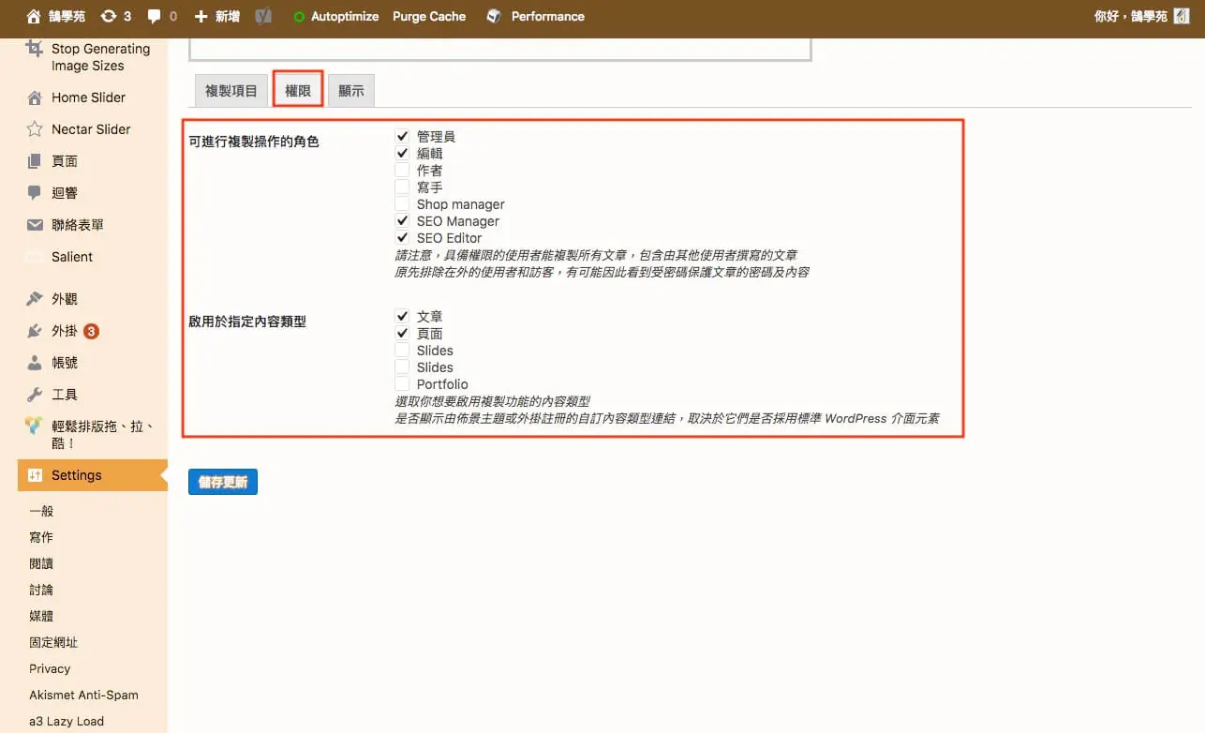Click the Home Slider house icon
1205x733 pixels.
[x=35, y=97]
